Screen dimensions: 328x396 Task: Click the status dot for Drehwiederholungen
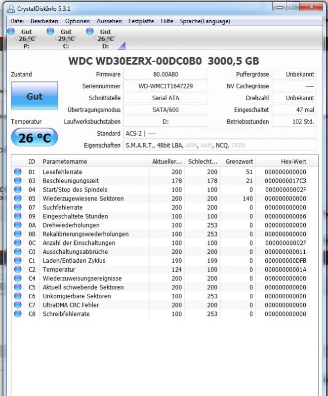coord(18,225)
